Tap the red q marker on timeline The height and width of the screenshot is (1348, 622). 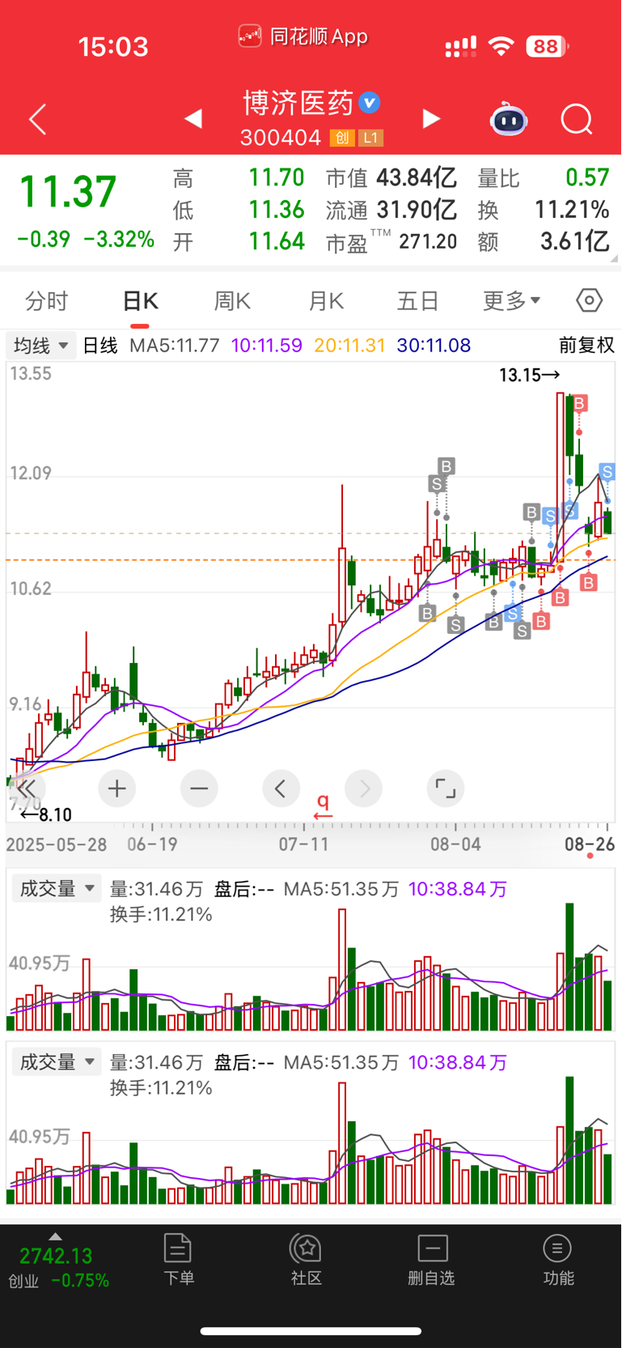323,806
